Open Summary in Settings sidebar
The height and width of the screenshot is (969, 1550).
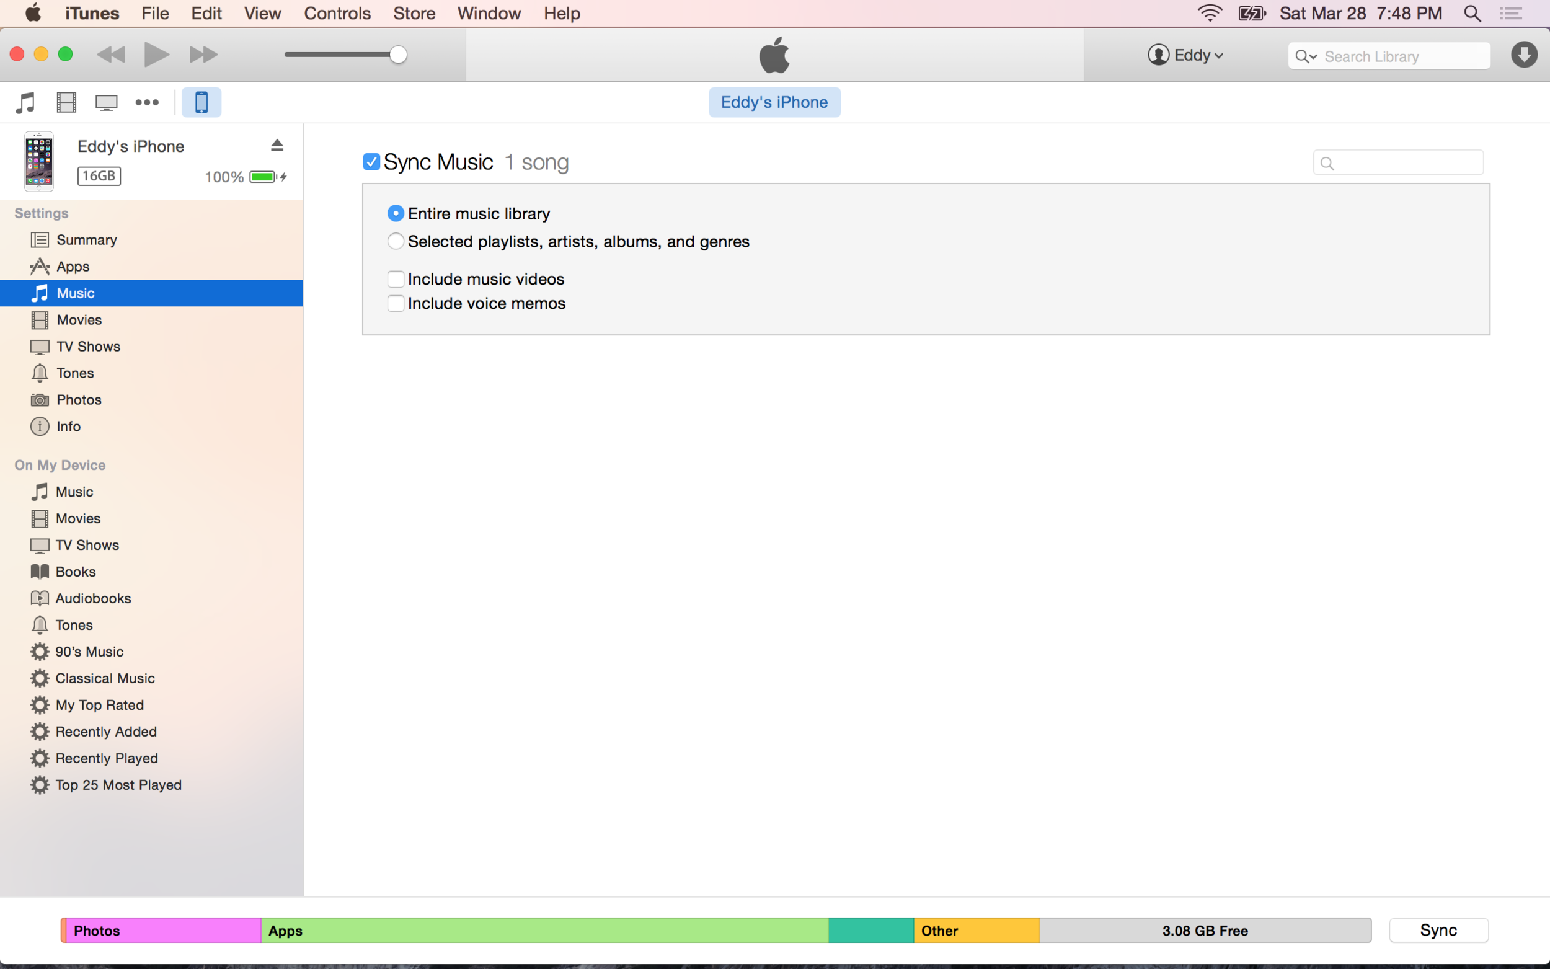tap(151, 240)
